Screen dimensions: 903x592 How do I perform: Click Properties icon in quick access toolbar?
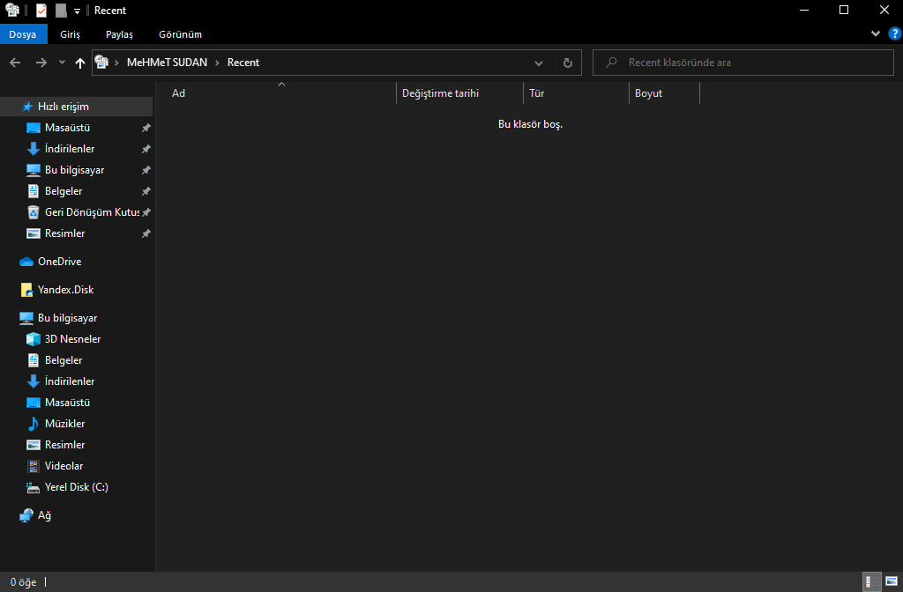point(41,11)
